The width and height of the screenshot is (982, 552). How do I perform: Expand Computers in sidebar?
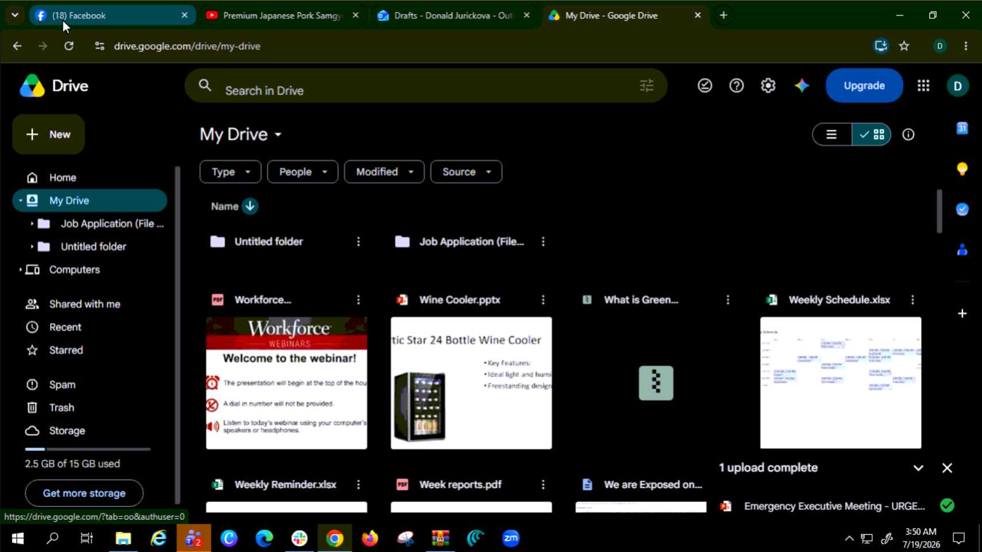pos(21,269)
